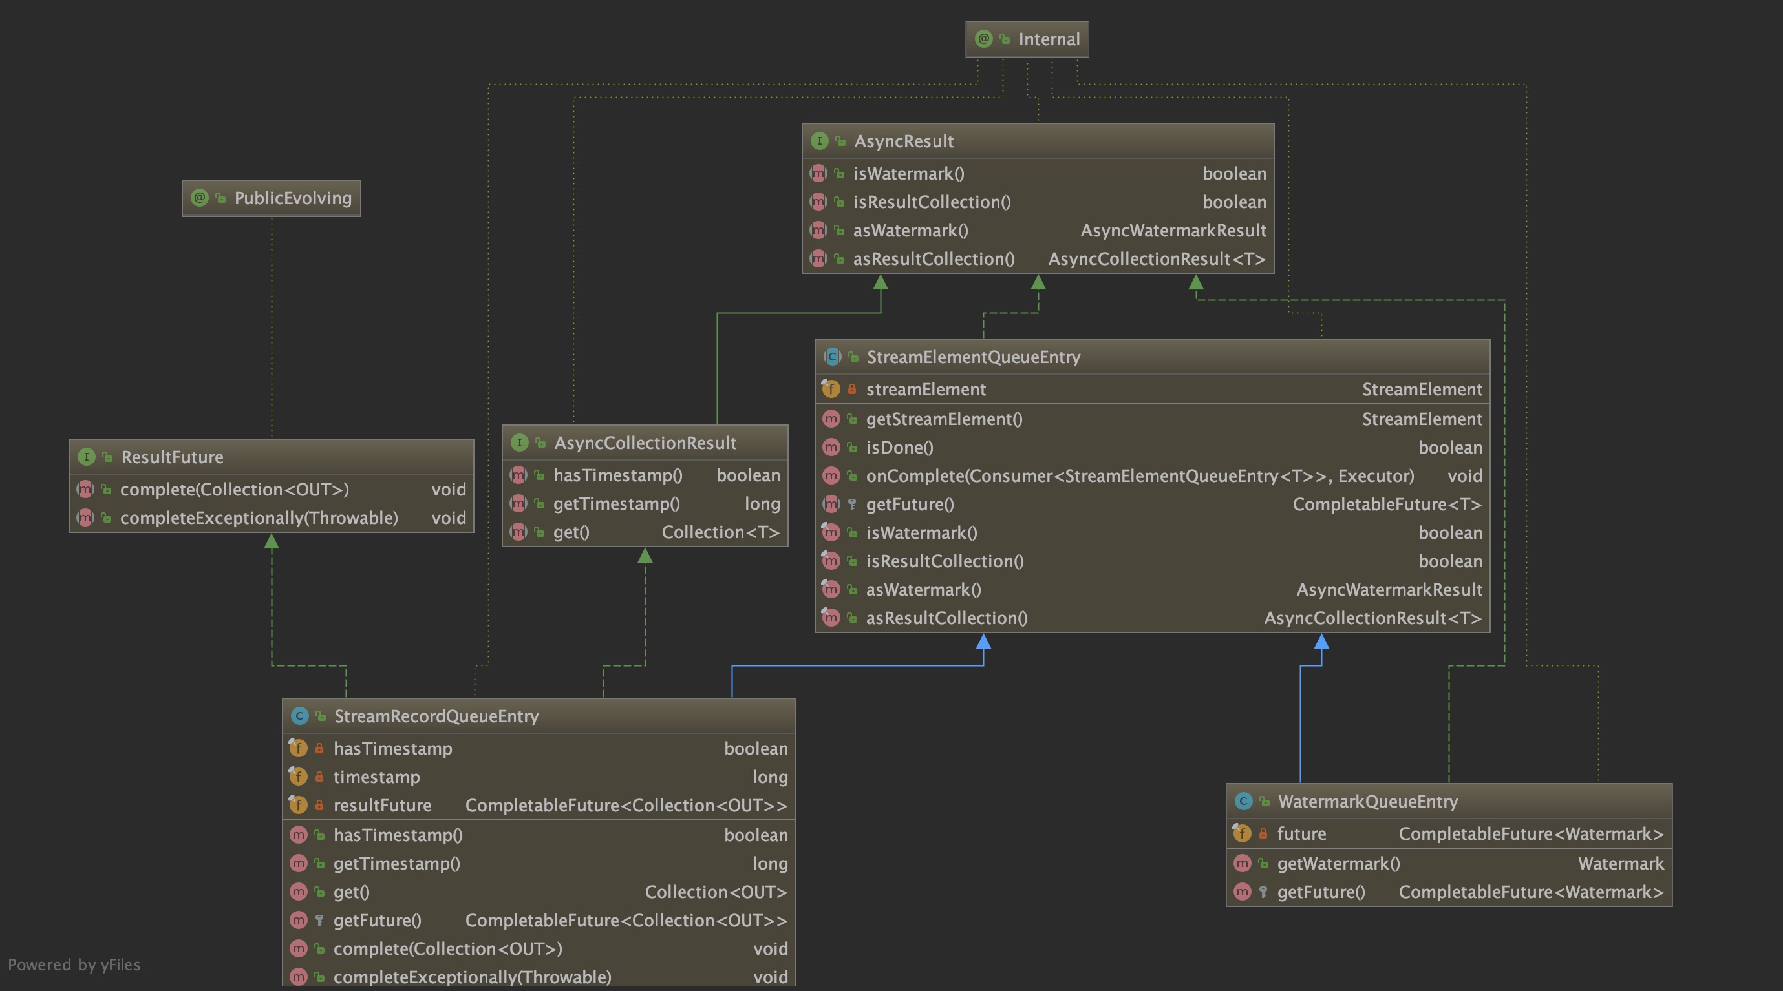Select the completeExceptionally(Throwable) method in ResultFuture
The width and height of the screenshot is (1783, 991).
(259, 518)
